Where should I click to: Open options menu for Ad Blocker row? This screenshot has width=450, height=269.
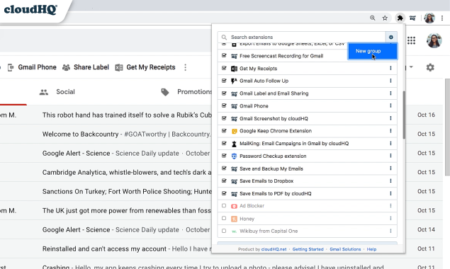[390, 205]
